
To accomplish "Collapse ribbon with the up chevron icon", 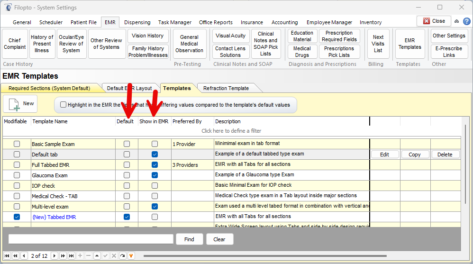I will 457,21.
